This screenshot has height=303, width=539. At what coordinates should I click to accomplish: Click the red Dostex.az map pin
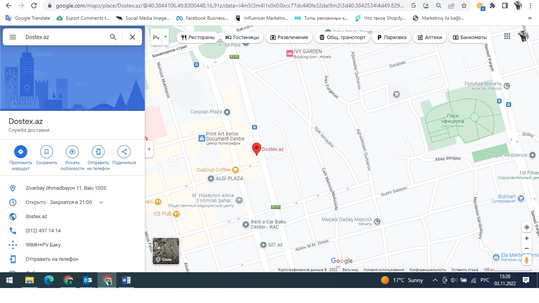pos(256,149)
